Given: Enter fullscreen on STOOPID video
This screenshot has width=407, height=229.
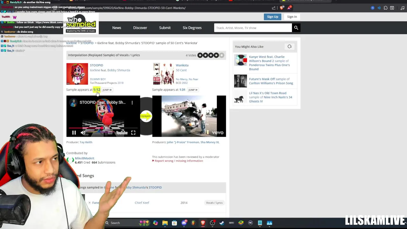Looking at the screenshot, I should [x=133, y=133].
